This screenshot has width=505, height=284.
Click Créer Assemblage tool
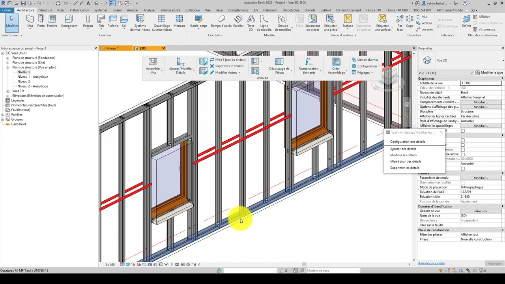(x=336, y=66)
